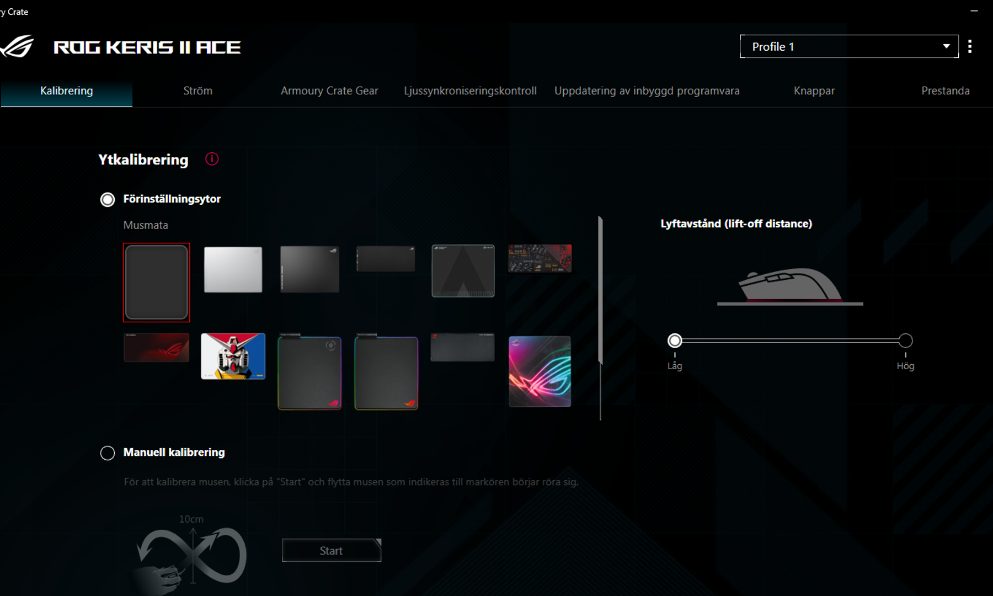Select the Uppdatering av inbyggd programvara tab
This screenshot has height=596, width=993.
point(647,91)
